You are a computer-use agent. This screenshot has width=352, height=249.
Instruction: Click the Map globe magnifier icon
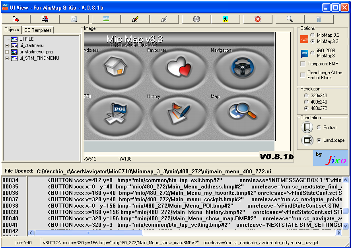click(x=243, y=110)
